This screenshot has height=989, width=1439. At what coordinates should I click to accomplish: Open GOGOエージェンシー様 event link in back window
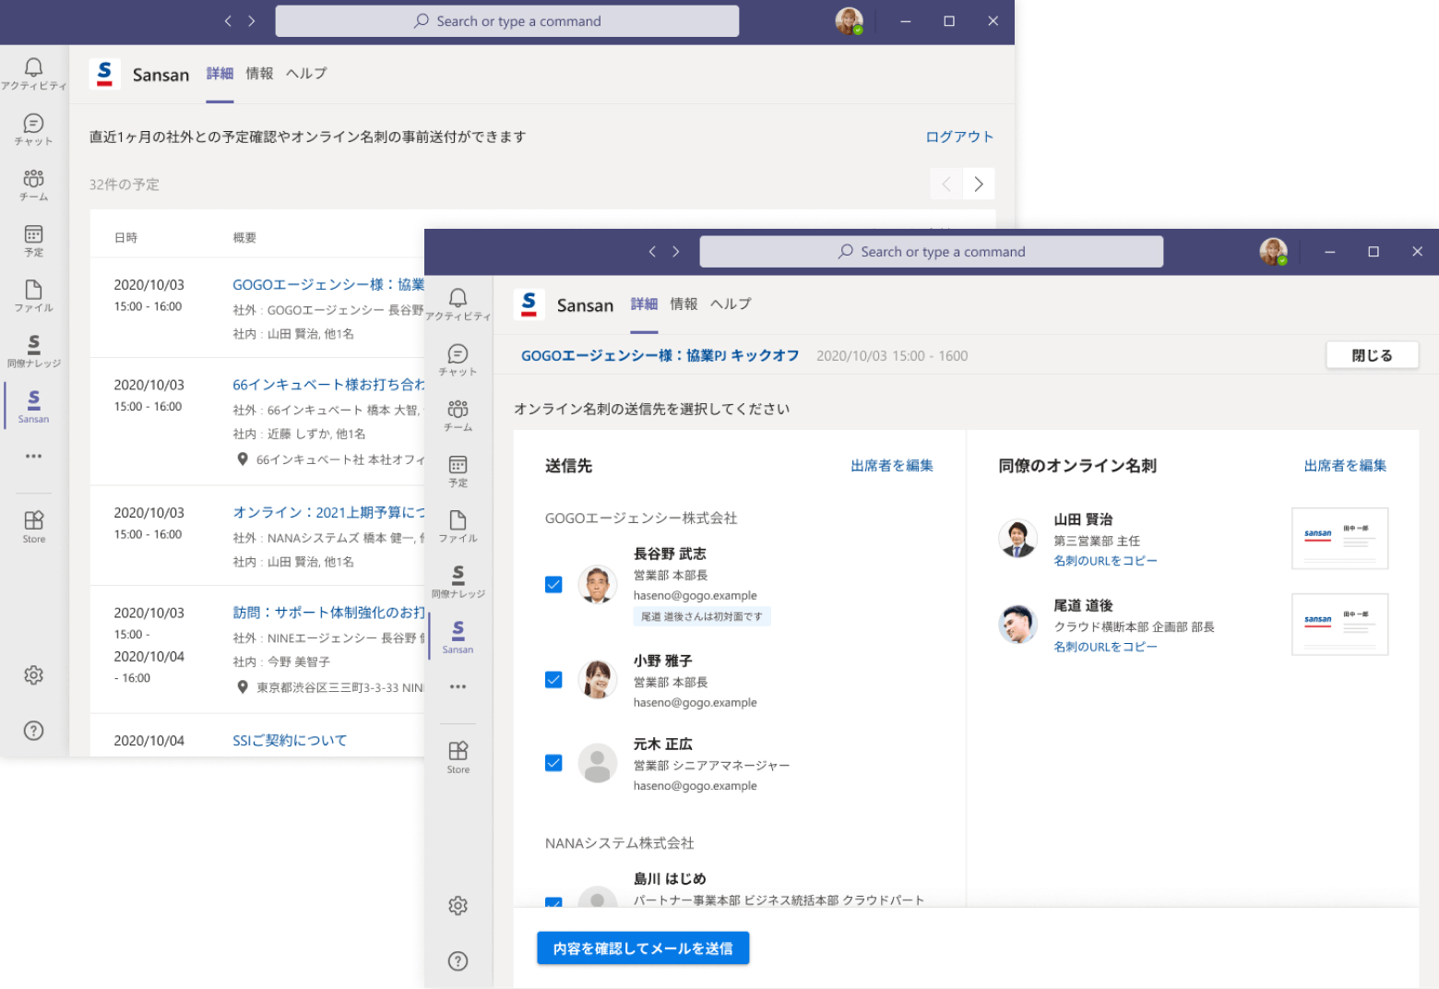(328, 284)
